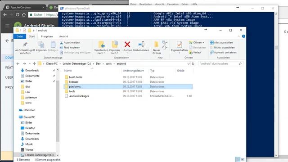This screenshot has height=162, width=288.
Task: Reload the page in the Chrome window
Action: click(x=18, y=15)
